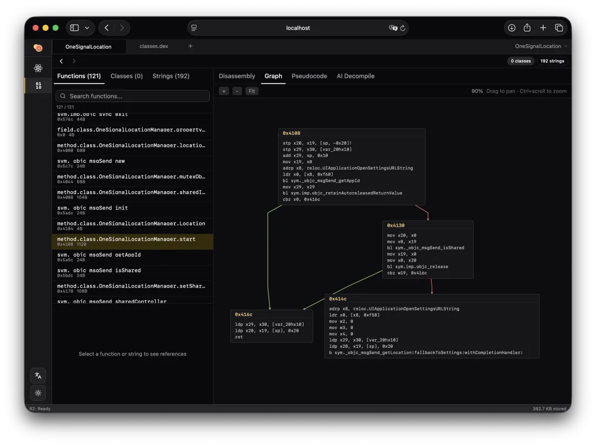Click the 192 strings badge
The image size is (596, 445).
(552, 61)
